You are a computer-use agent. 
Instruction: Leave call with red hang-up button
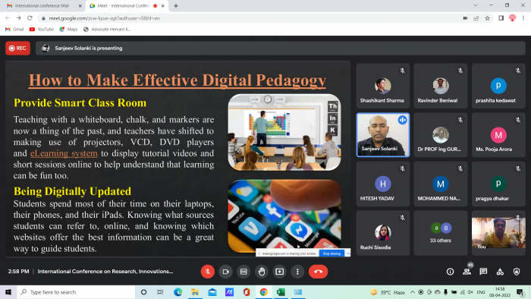(x=318, y=272)
